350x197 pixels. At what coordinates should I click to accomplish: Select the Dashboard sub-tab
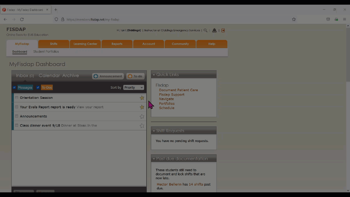tap(20, 51)
